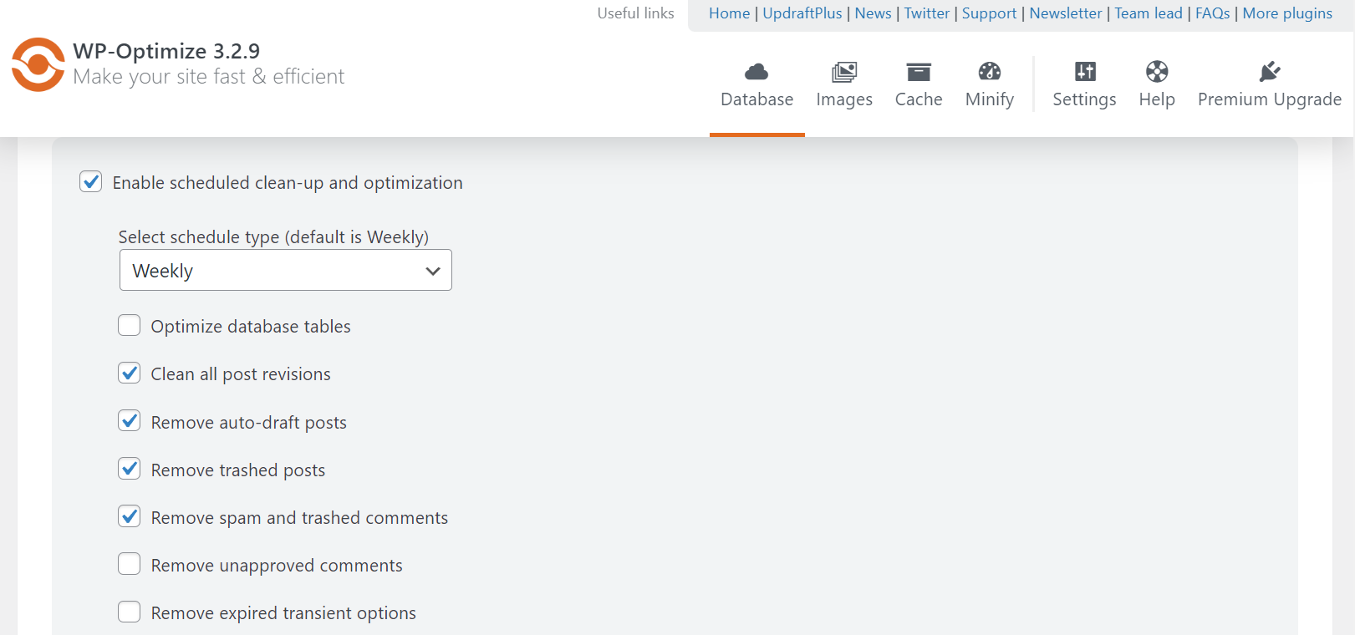Click the Premium Upgrade plug icon
1355x635 pixels.
1270,72
